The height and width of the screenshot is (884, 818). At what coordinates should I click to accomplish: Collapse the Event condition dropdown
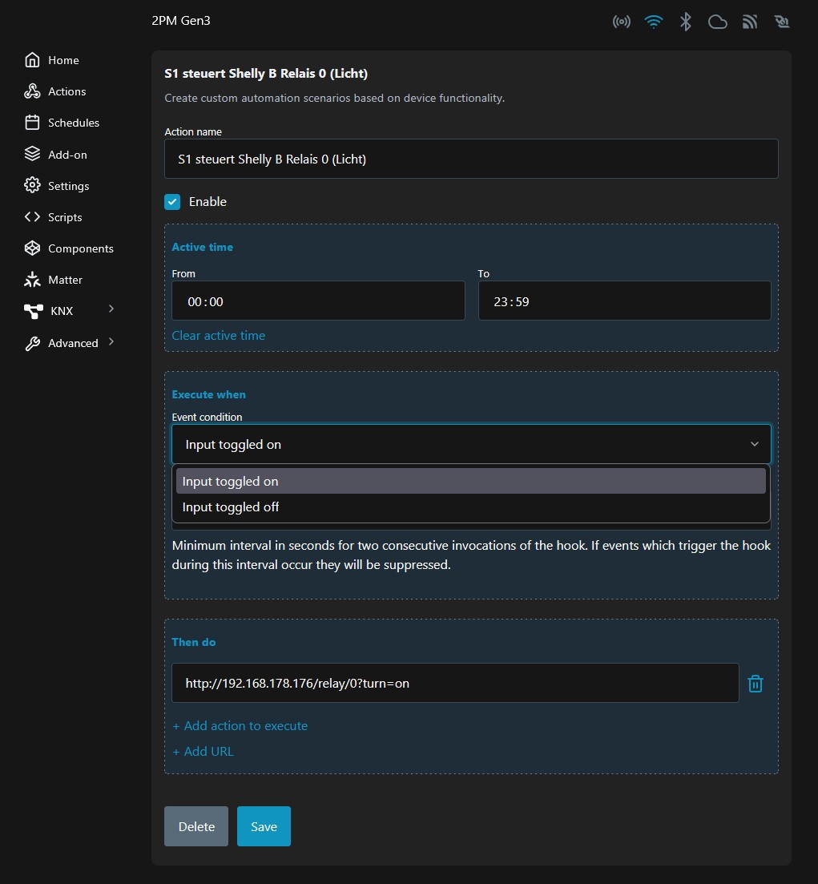(754, 444)
